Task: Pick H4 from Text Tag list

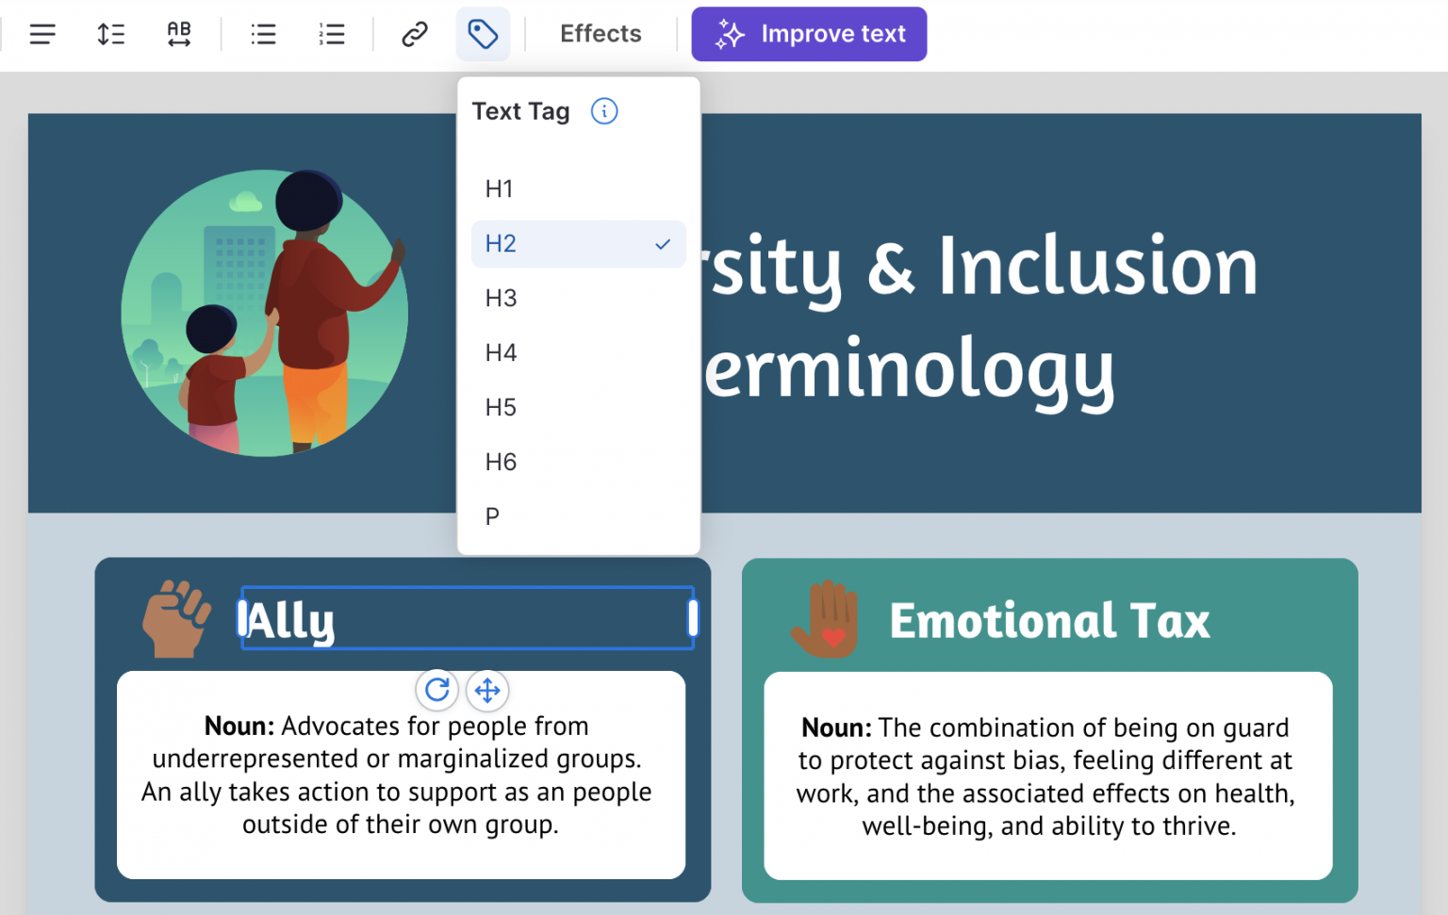Action: [x=501, y=353]
